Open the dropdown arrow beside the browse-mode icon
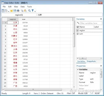The image size is (104, 96). click(8, 11)
